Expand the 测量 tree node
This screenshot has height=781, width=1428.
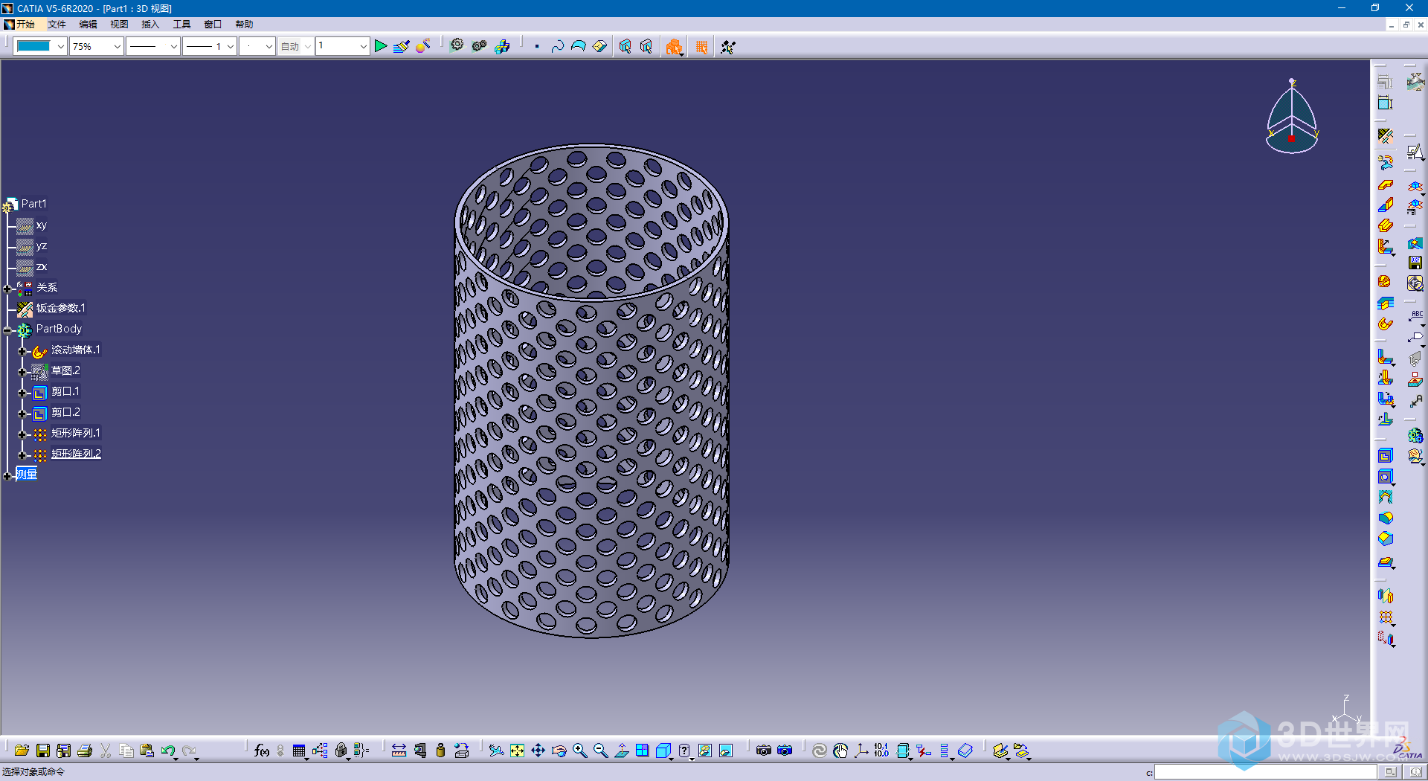[x=7, y=475]
